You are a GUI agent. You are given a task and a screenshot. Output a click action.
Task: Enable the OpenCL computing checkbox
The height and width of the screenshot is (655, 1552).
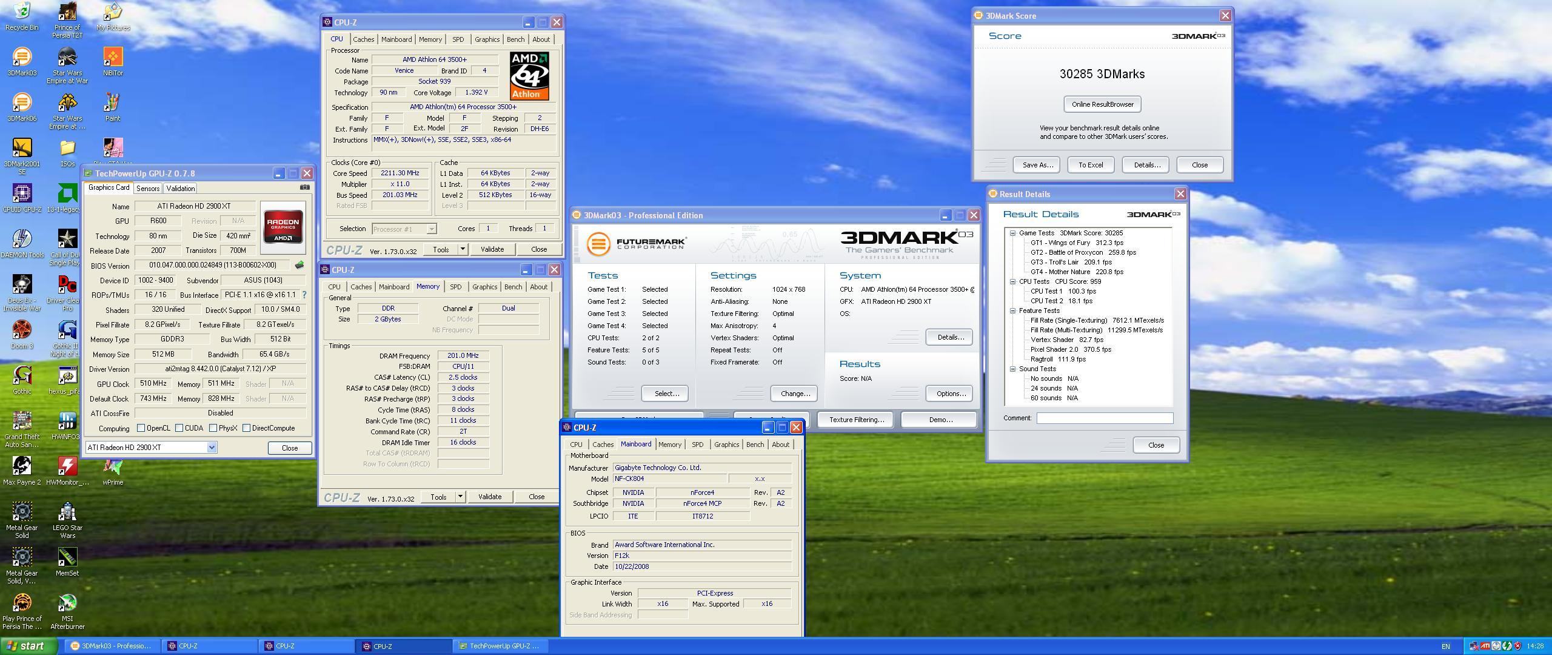pos(141,428)
